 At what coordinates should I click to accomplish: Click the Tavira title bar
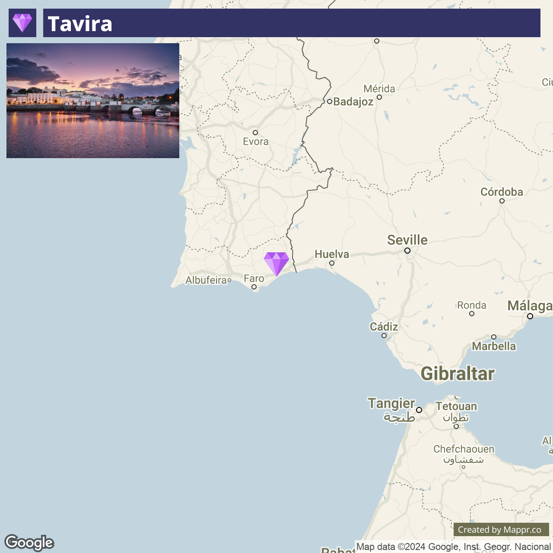click(x=292, y=23)
